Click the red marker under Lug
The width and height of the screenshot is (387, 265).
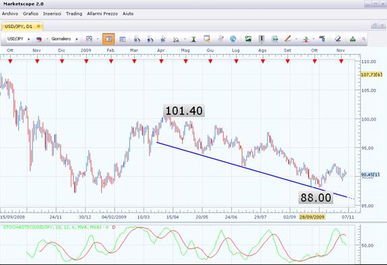(x=236, y=61)
